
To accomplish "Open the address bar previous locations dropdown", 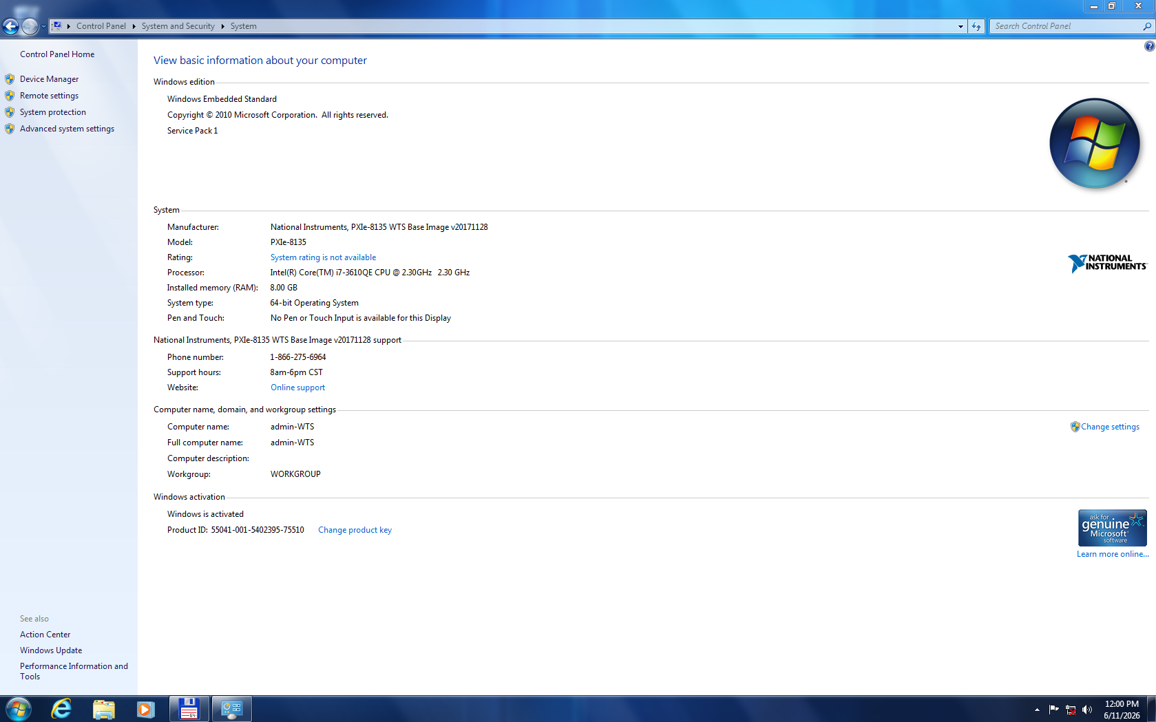I will [x=960, y=26].
